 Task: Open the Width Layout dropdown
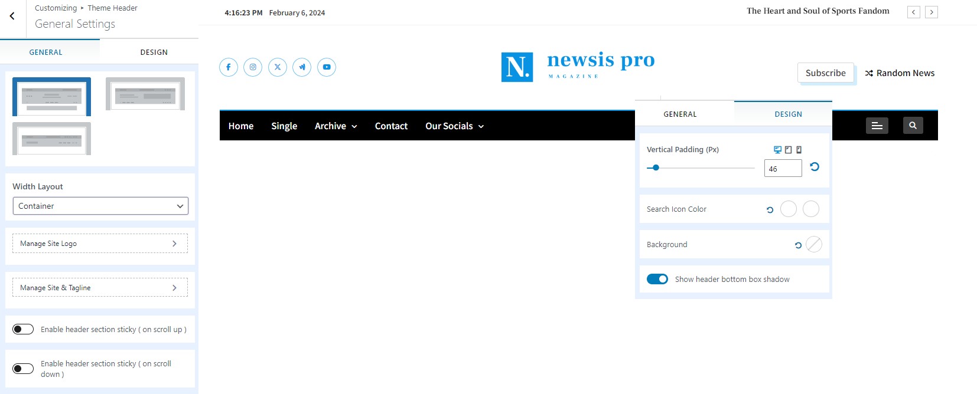point(100,206)
